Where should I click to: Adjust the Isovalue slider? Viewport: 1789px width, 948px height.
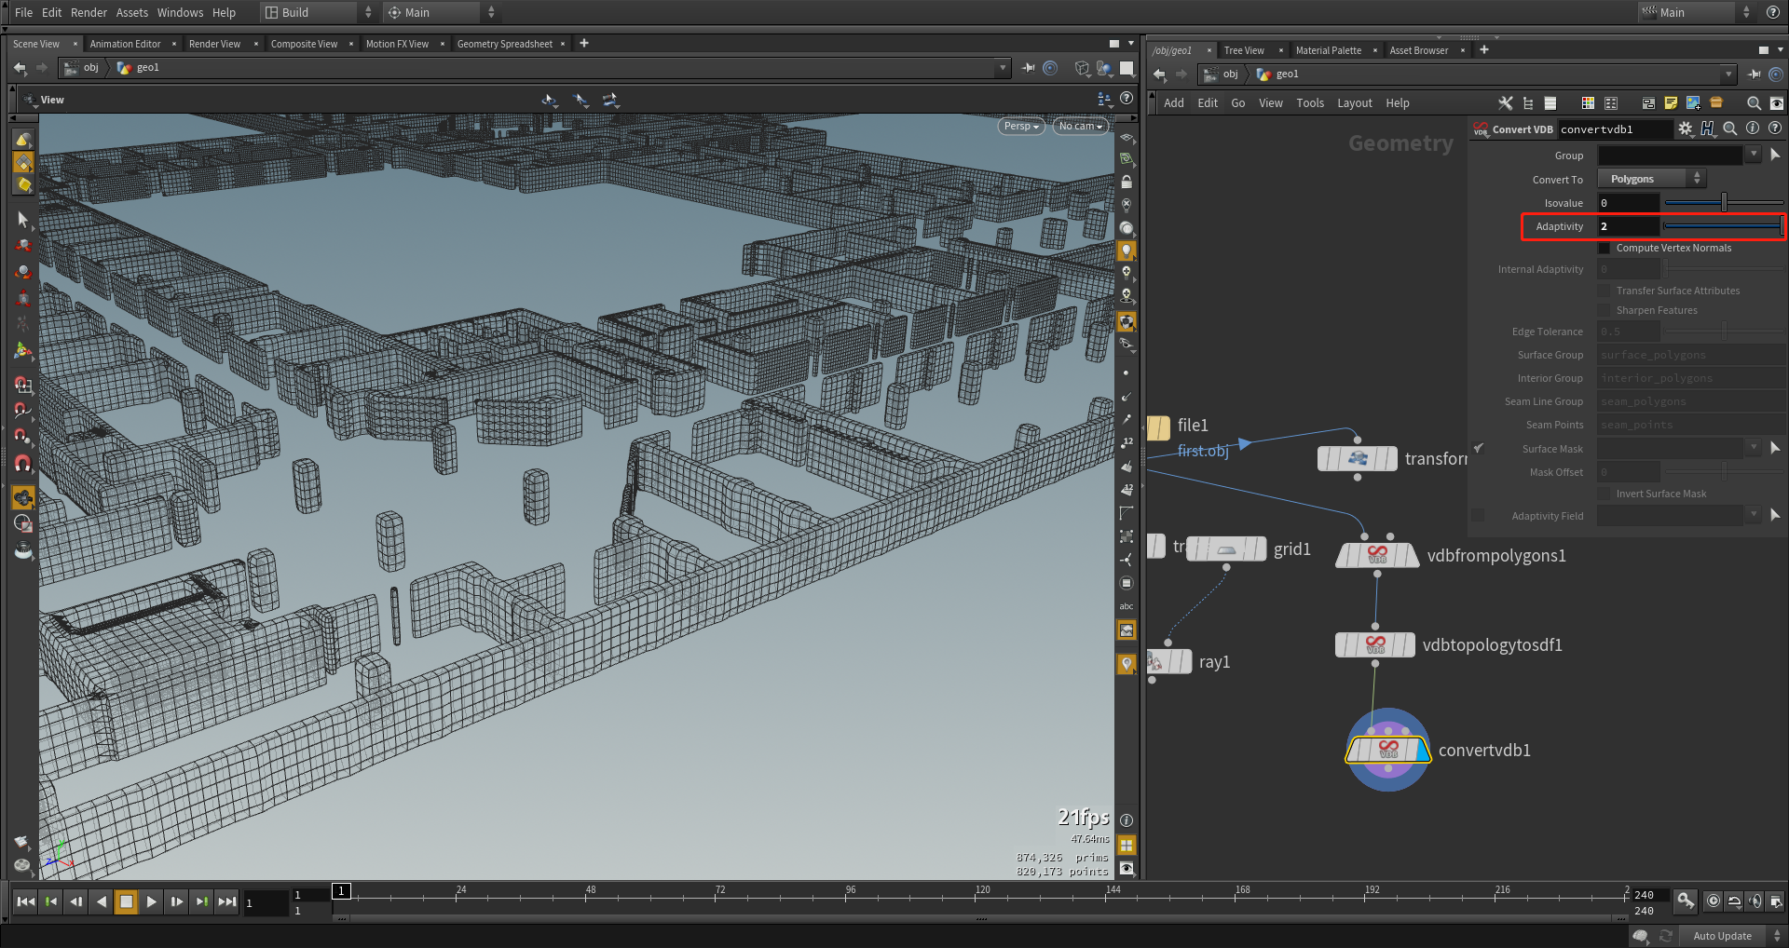pos(1724,203)
